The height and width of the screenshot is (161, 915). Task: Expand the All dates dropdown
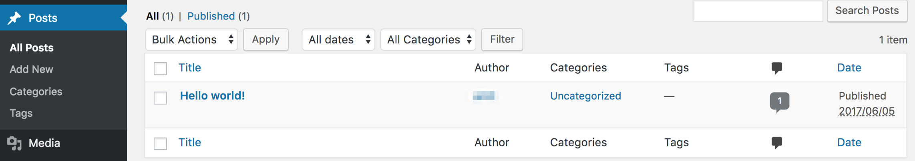pyautogui.click(x=338, y=39)
